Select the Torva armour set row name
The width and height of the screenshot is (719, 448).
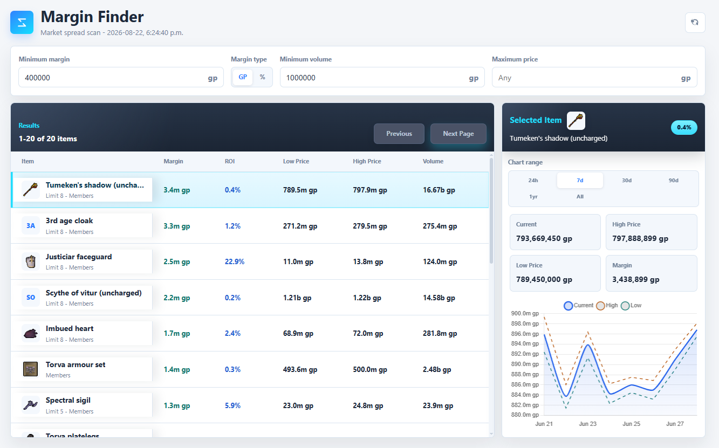tap(76, 364)
